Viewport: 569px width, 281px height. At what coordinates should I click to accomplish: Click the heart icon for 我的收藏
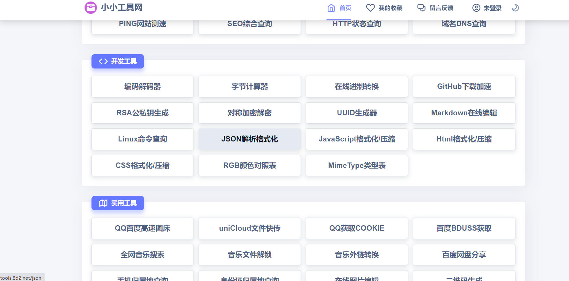pyautogui.click(x=370, y=8)
